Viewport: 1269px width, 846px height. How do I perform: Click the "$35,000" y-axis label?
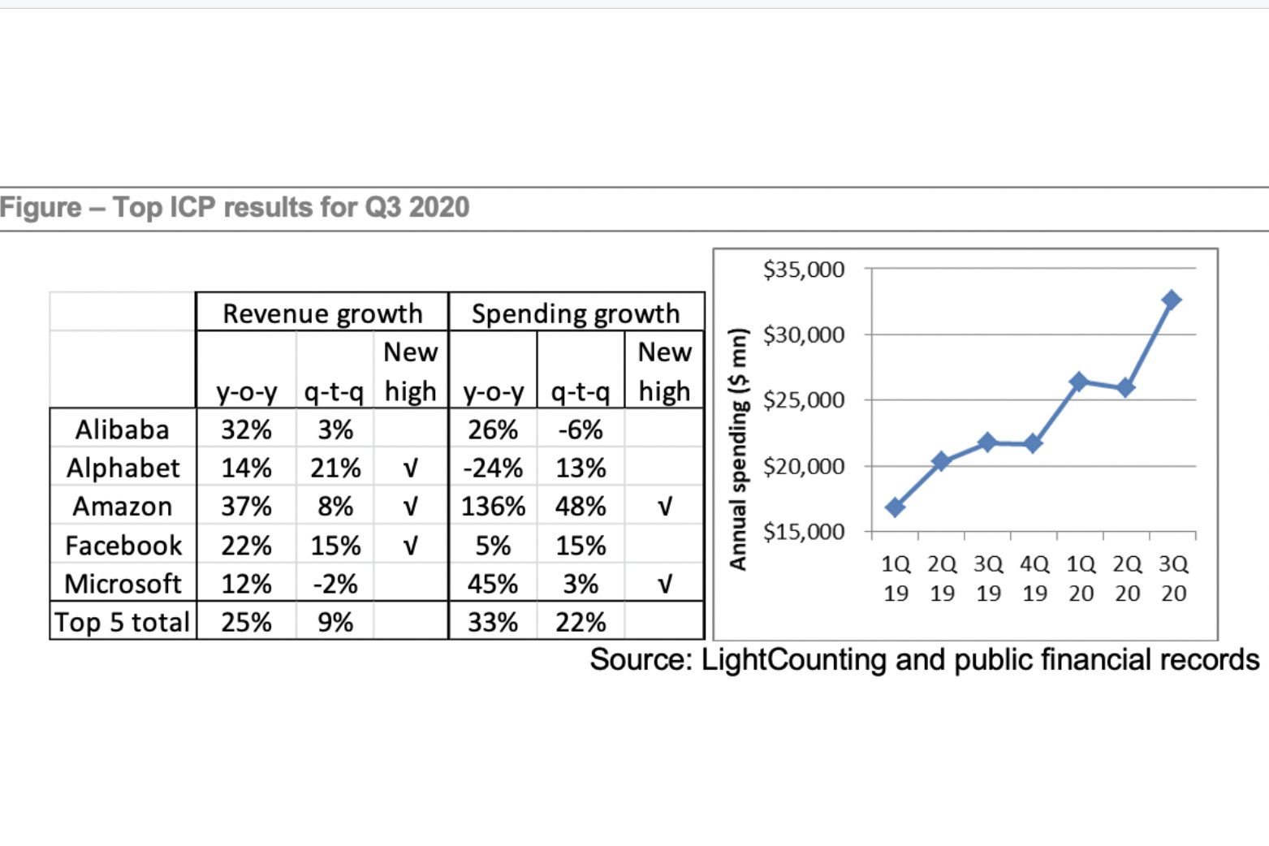tap(804, 269)
